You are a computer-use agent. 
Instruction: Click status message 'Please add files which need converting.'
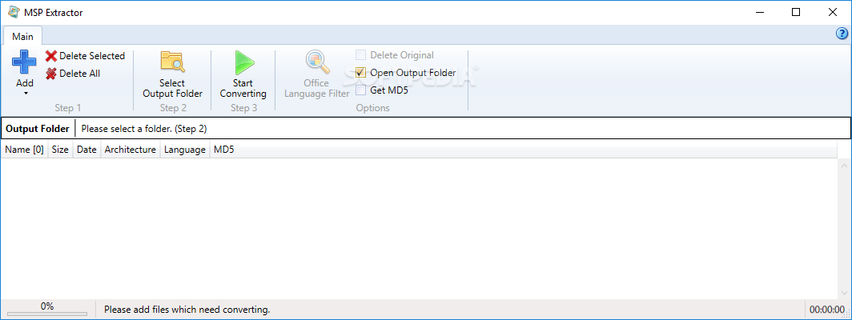187,310
